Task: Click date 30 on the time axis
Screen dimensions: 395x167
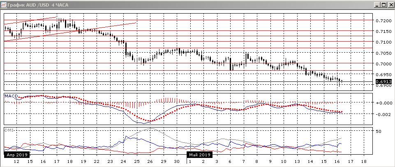Action: pyautogui.click(x=177, y=162)
